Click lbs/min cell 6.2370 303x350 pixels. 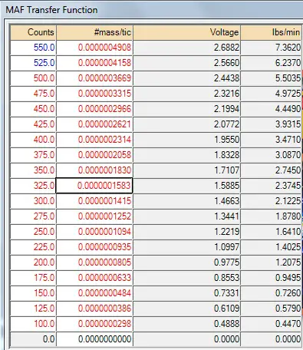(x=271, y=63)
